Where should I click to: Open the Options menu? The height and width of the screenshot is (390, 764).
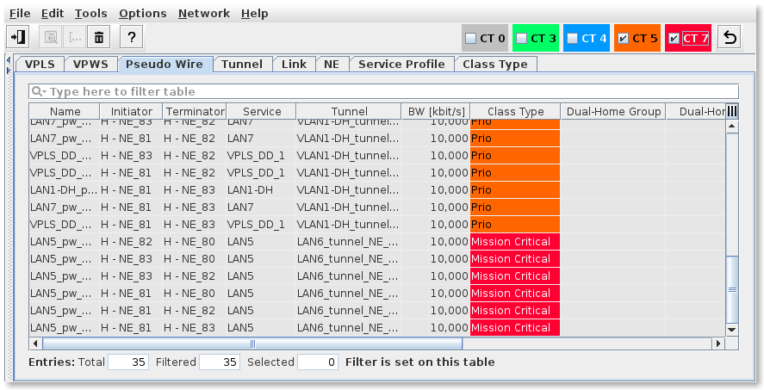tap(142, 14)
